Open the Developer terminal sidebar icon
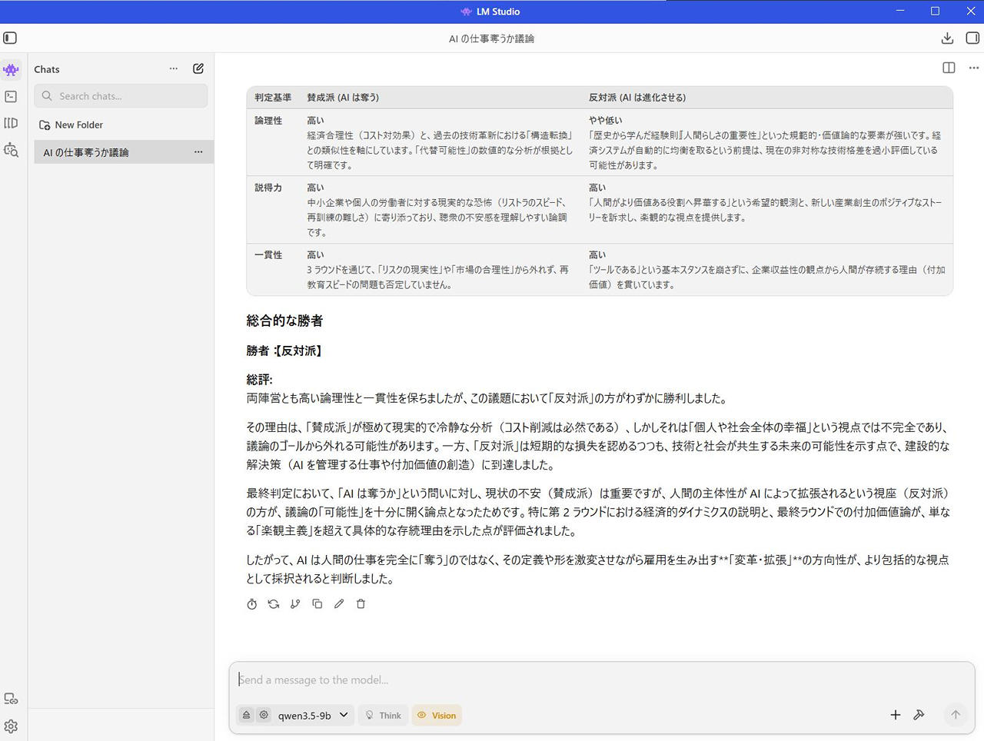The width and height of the screenshot is (984, 741). pyautogui.click(x=11, y=97)
